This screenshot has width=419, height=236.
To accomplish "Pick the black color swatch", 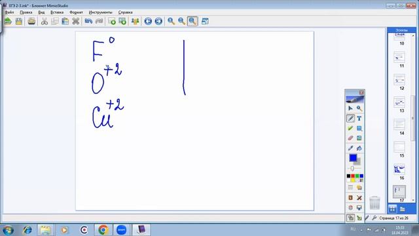I will 348,176.
